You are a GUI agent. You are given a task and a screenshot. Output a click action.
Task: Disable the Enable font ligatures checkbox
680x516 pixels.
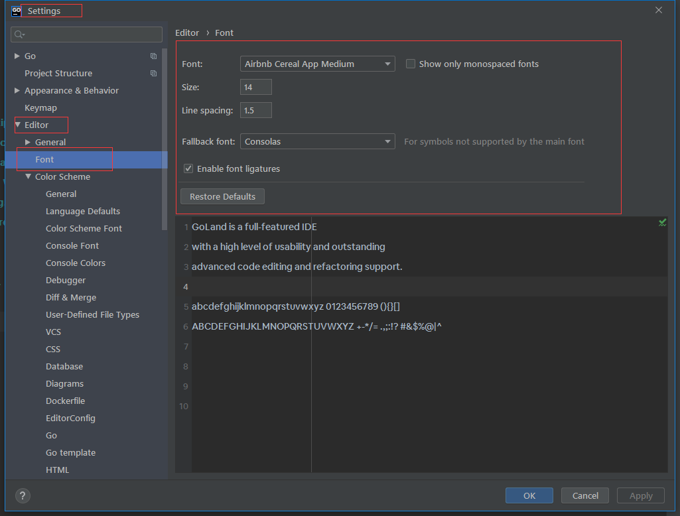click(188, 169)
